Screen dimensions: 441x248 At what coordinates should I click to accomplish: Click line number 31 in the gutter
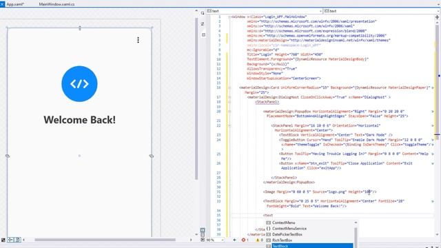[x=218, y=192]
